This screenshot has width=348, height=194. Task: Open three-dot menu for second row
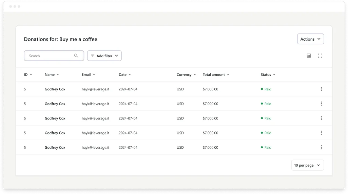tap(321, 104)
